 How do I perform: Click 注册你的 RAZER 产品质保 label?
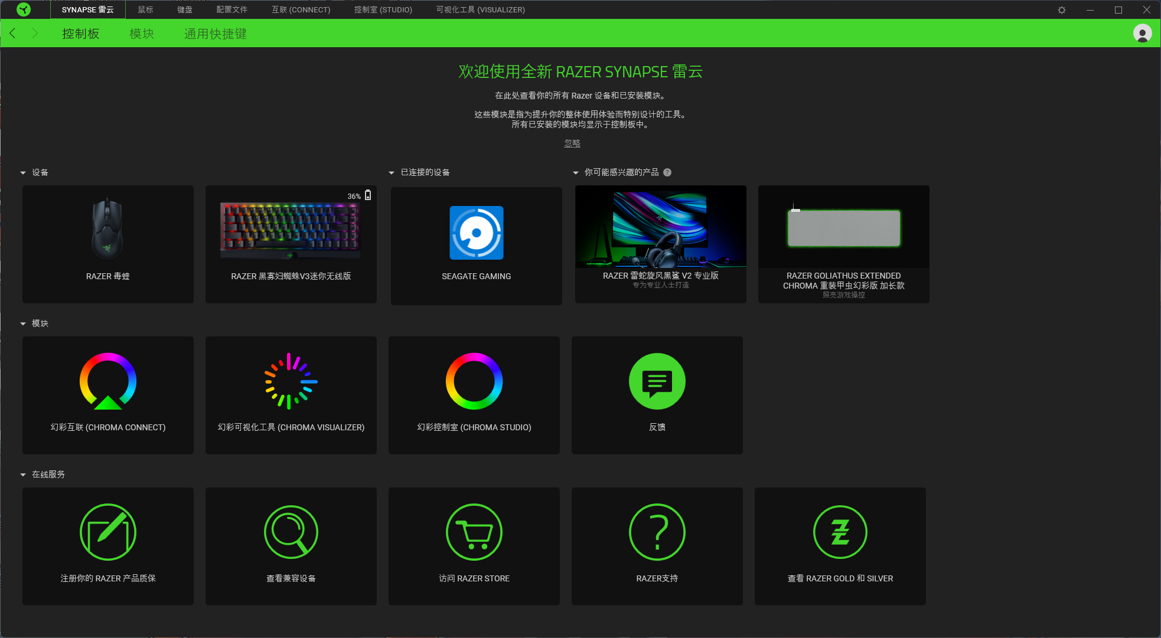click(108, 578)
